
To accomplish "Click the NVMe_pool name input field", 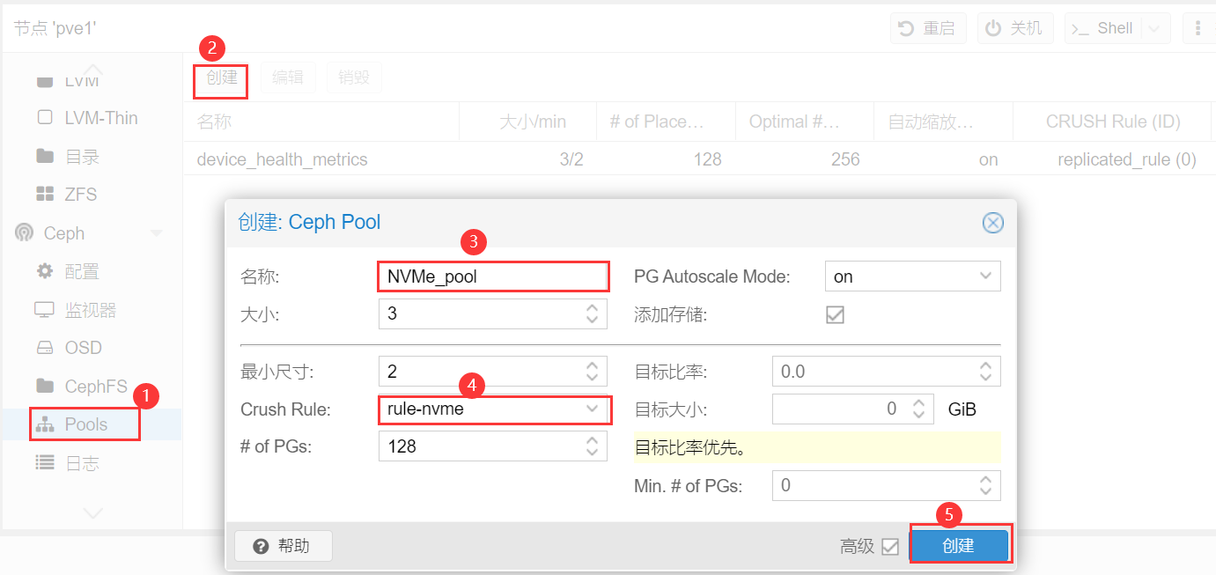I will tap(493, 276).
